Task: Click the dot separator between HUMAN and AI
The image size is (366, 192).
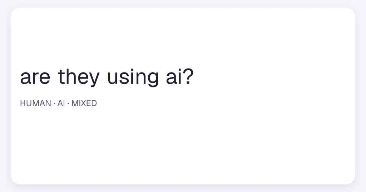Action: coord(54,103)
